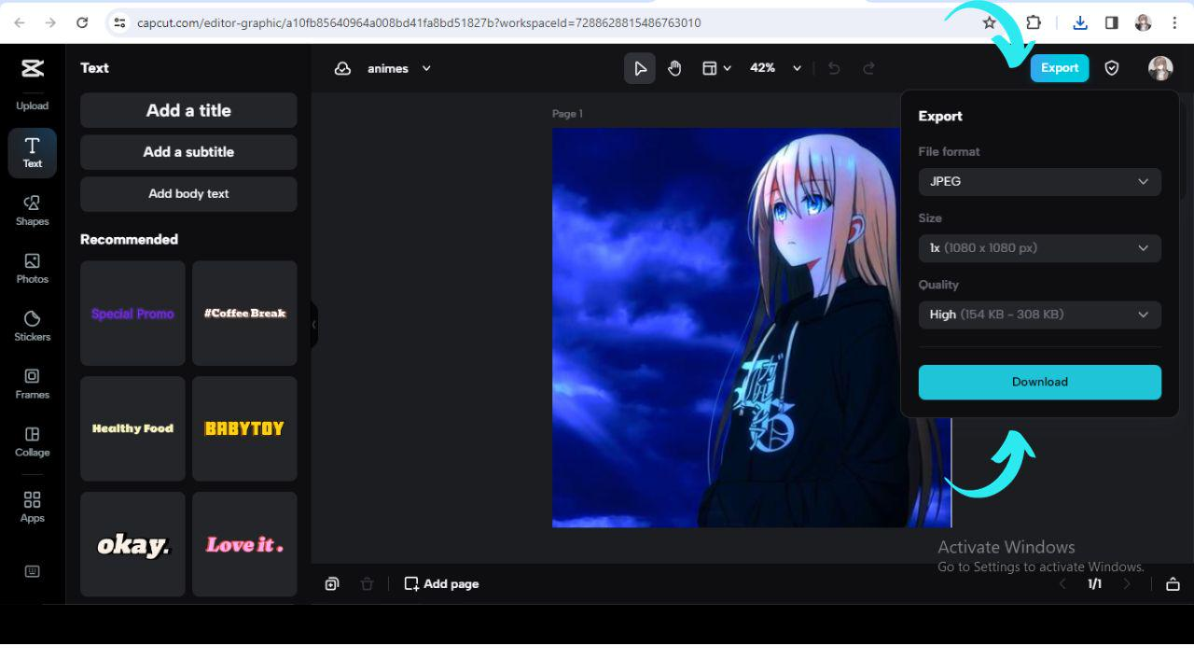Open the Quality High dropdown

(x=1039, y=315)
